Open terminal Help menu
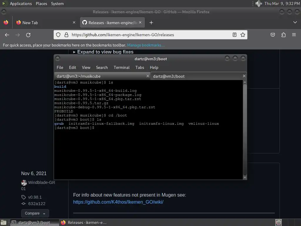The image size is (301, 226). click(x=154, y=67)
